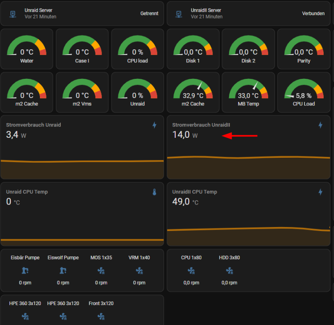Click the lightning icon on Stromverbrauch Unraid

[154, 125]
